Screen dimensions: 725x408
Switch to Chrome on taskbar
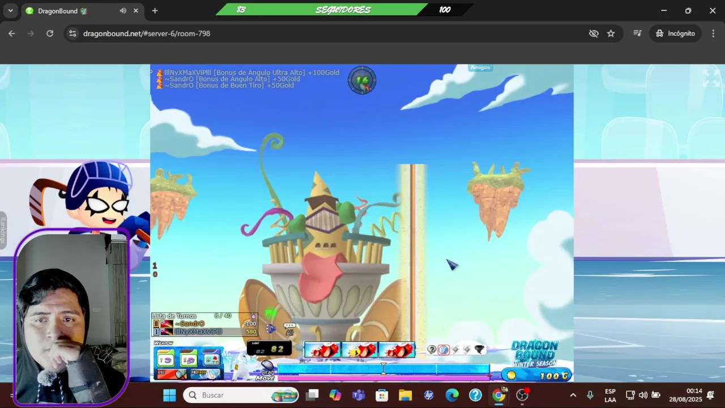[x=499, y=395]
